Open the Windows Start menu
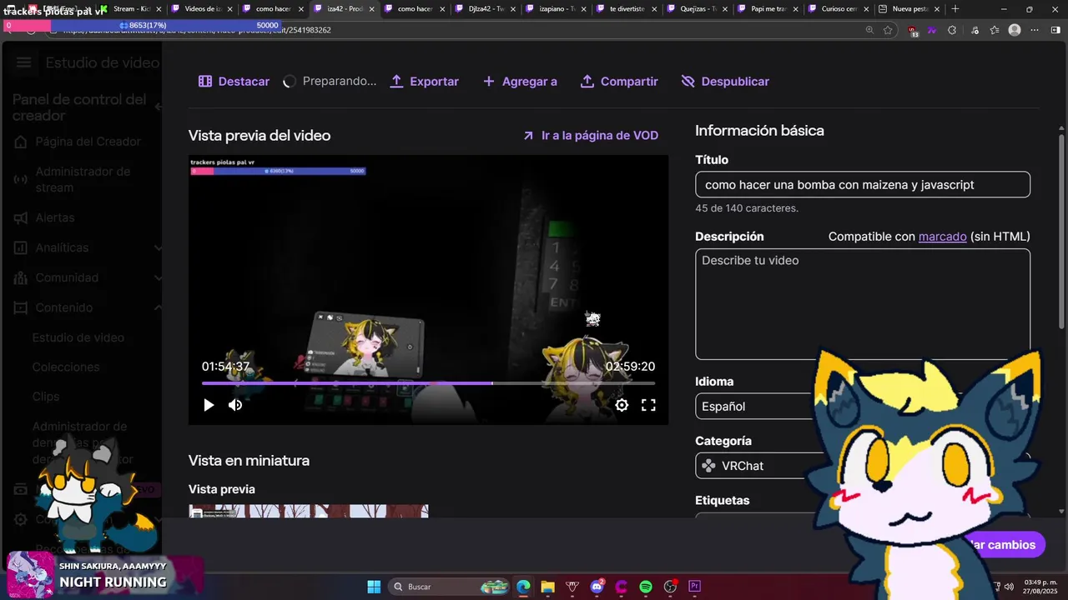 click(374, 587)
